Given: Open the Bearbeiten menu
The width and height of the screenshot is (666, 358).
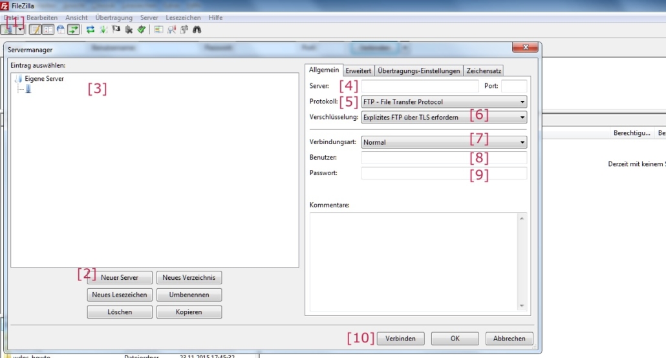Looking at the screenshot, I should [x=41, y=18].
